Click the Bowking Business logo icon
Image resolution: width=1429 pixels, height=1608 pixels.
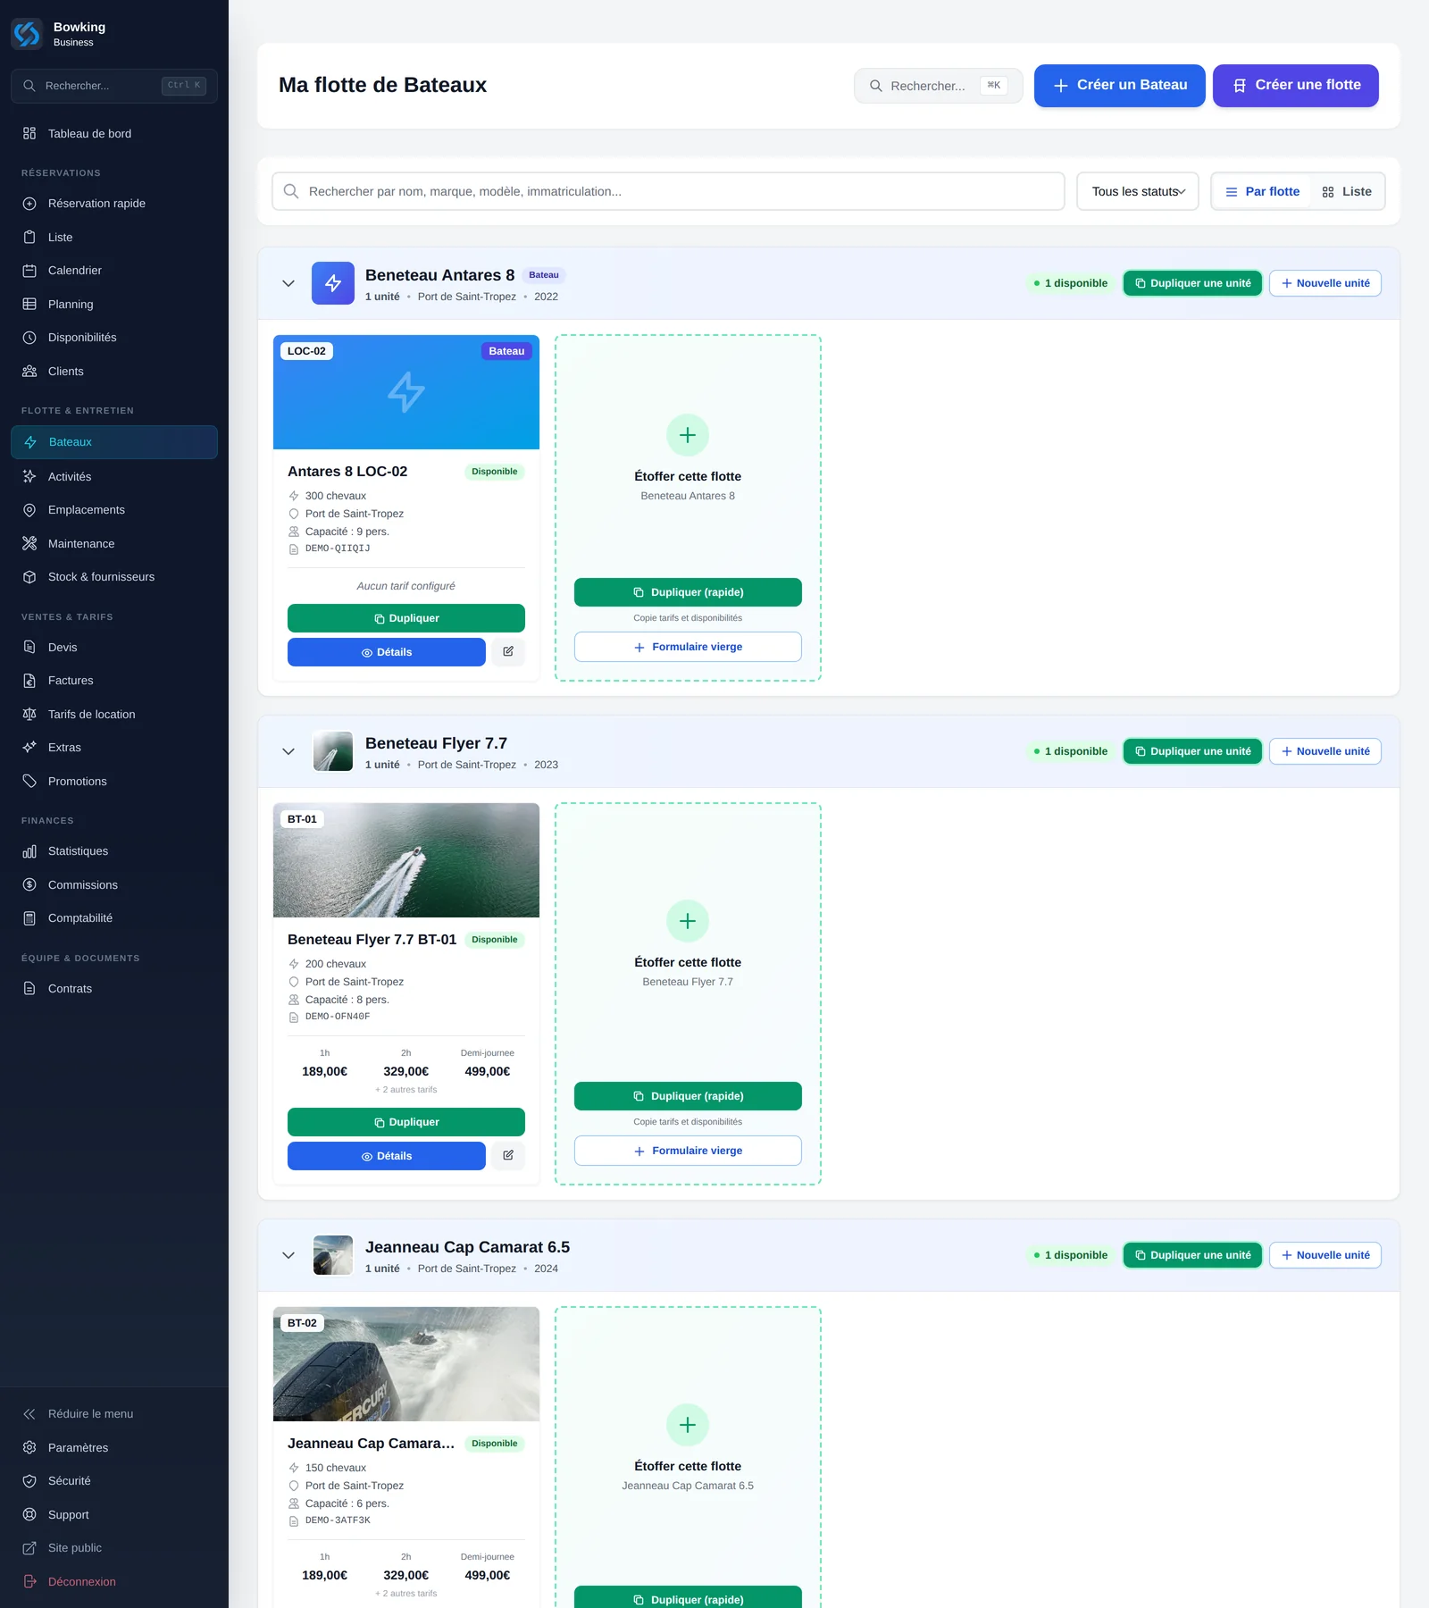[x=27, y=34]
